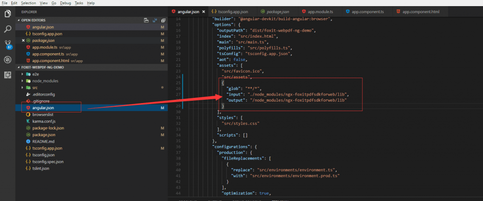This screenshot has height=201, width=483.
Task: Click the blue icon of app.component.ts in Open Editors
Action: click(28, 54)
